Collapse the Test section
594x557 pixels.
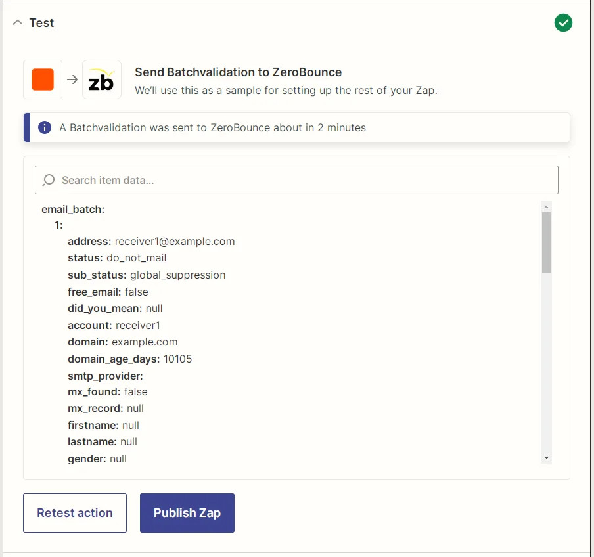coord(16,22)
